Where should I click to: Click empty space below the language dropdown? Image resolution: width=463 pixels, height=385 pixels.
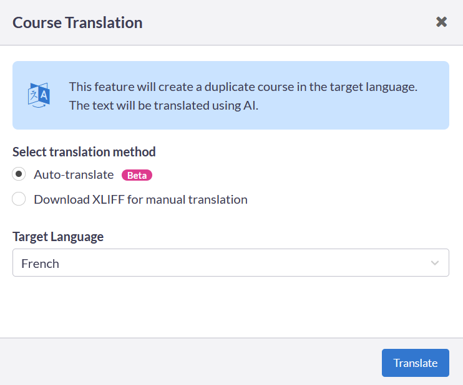point(231,307)
